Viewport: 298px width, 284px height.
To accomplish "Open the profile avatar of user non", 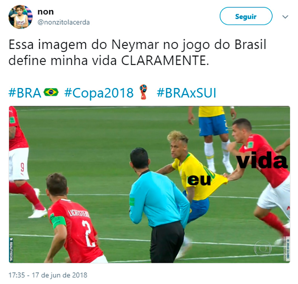I will [20, 17].
